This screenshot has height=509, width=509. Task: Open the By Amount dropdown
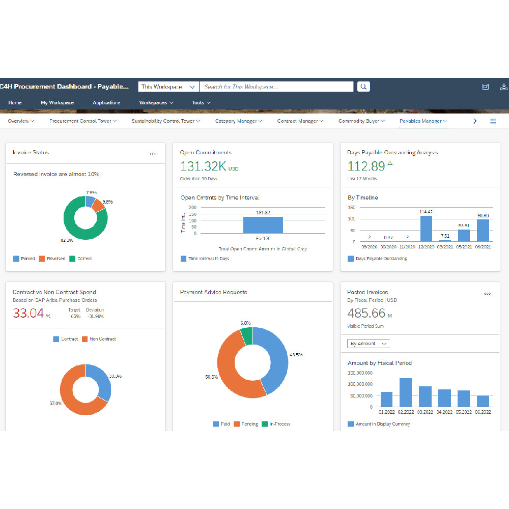(369, 344)
